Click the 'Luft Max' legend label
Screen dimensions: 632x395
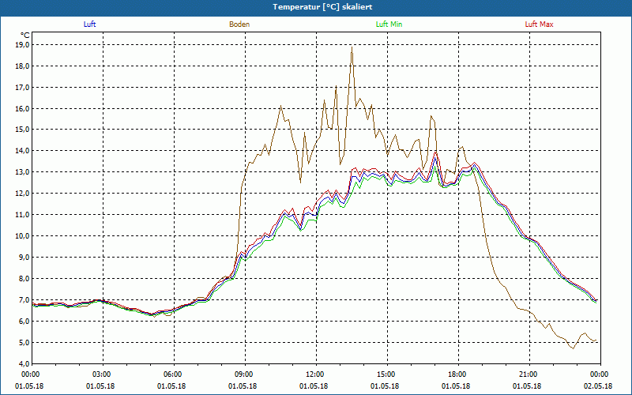tap(539, 24)
